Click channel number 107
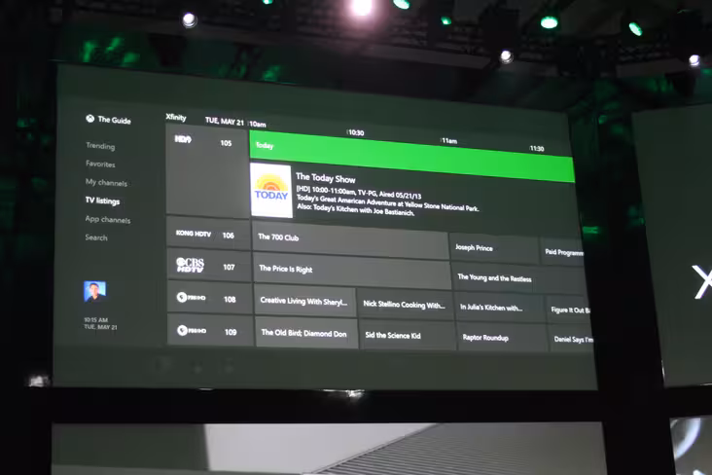The height and width of the screenshot is (475, 712). tap(229, 267)
